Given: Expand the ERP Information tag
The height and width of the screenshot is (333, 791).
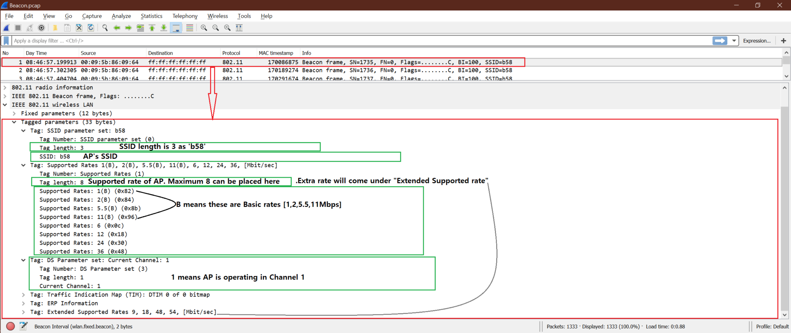Looking at the screenshot, I should coord(24,303).
